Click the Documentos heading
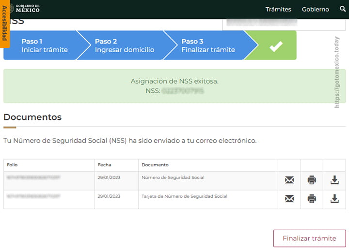This screenshot has width=349, height=248. point(32,117)
